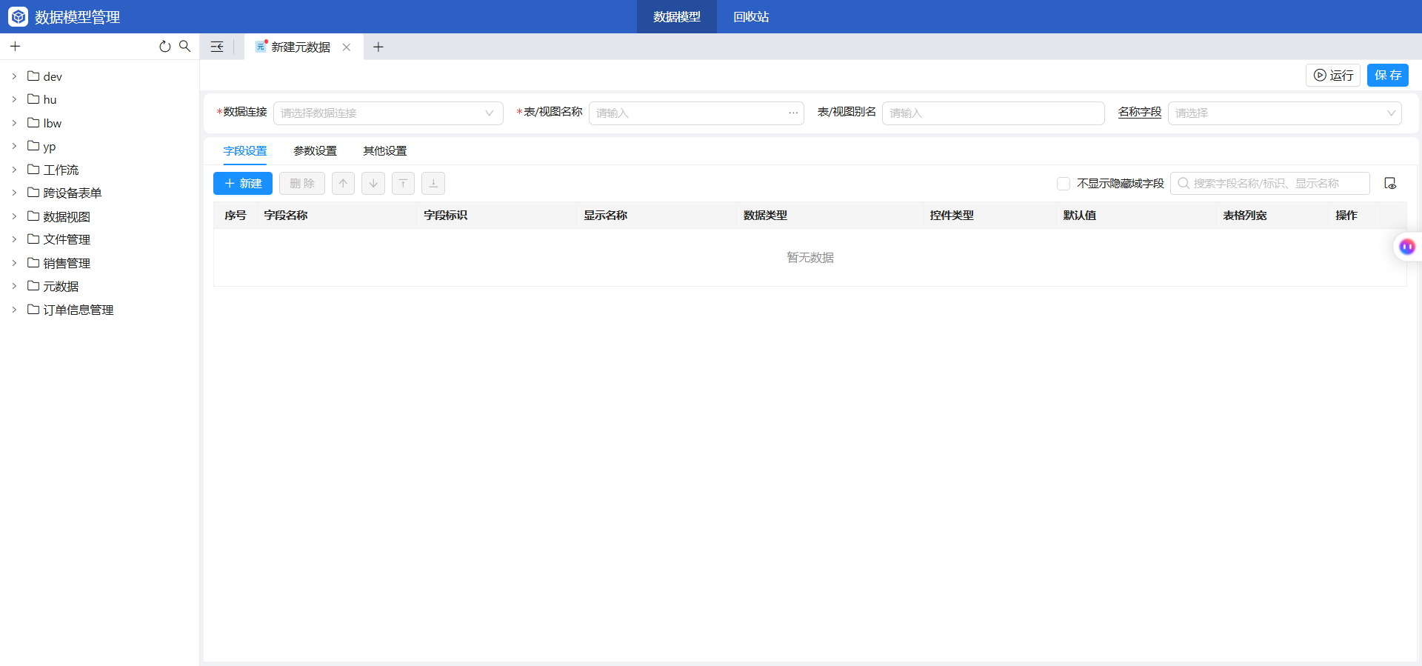1422x666 pixels.
Task: Click the move down arrow icon
Action: pyautogui.click(x=373, y=183)
